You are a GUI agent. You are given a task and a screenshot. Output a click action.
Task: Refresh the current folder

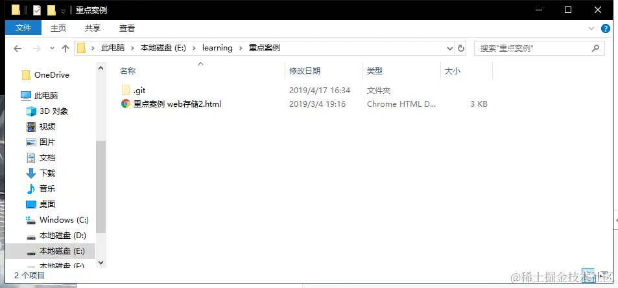tap(460, 49)
